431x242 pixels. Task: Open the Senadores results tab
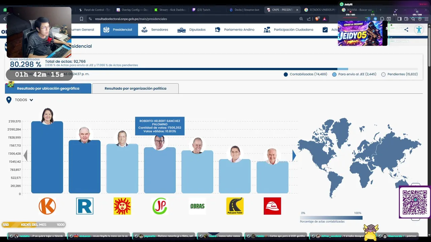pos(155,30)
